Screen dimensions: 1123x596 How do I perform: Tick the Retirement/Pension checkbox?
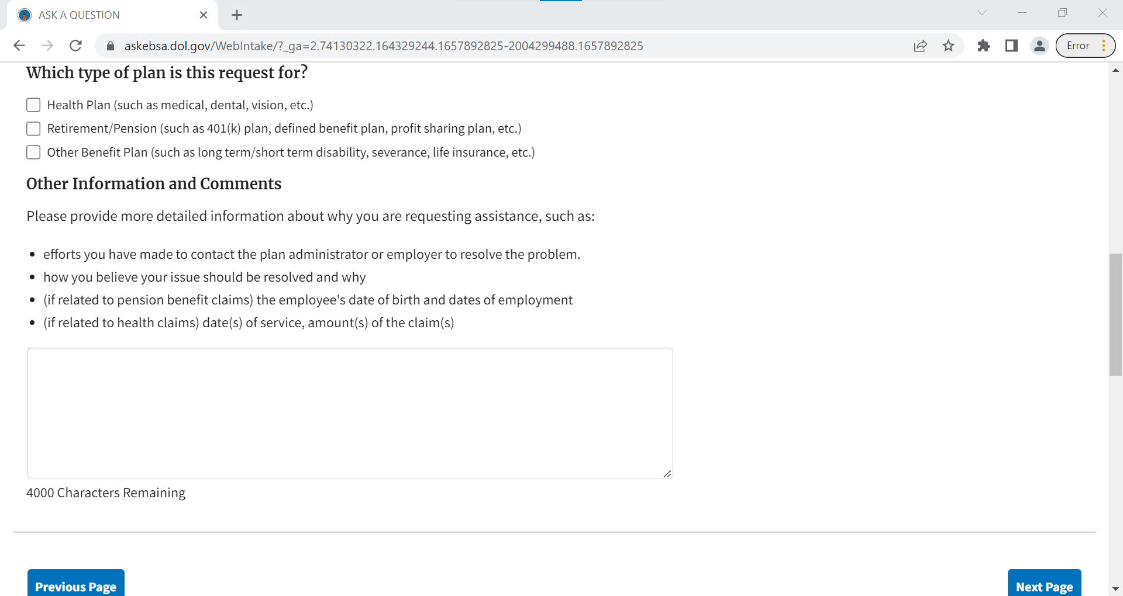point(33,129)
